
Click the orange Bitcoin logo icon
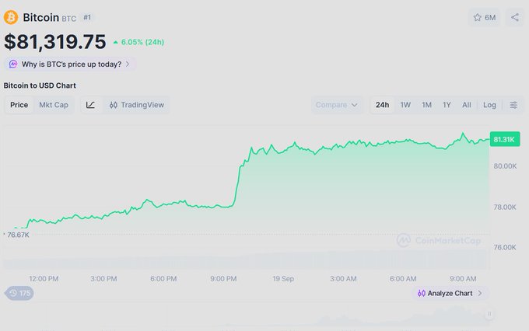click(x=11, y=17)
